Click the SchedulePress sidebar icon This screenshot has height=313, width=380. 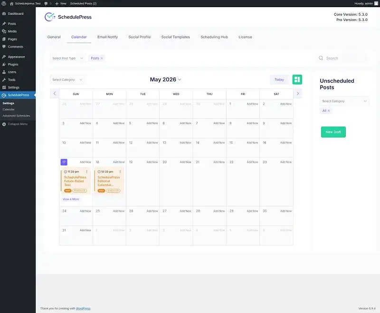tap(4, 95)
